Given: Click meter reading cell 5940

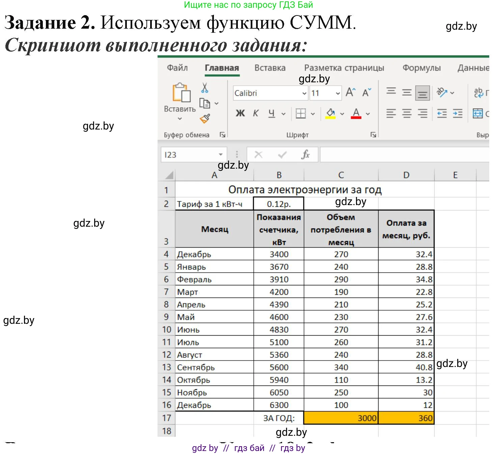Looking at the screenshot, I should (279, 380).
